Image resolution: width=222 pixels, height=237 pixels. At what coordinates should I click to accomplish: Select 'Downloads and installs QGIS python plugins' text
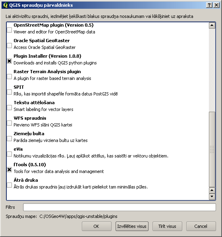[55, 63]
